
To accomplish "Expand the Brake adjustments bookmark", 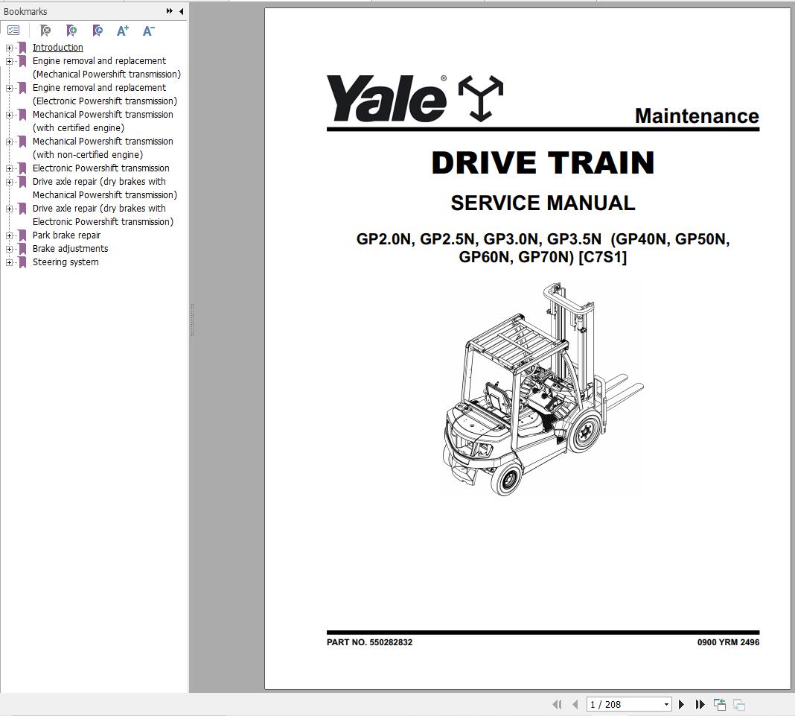I will (x=9, y=249).
